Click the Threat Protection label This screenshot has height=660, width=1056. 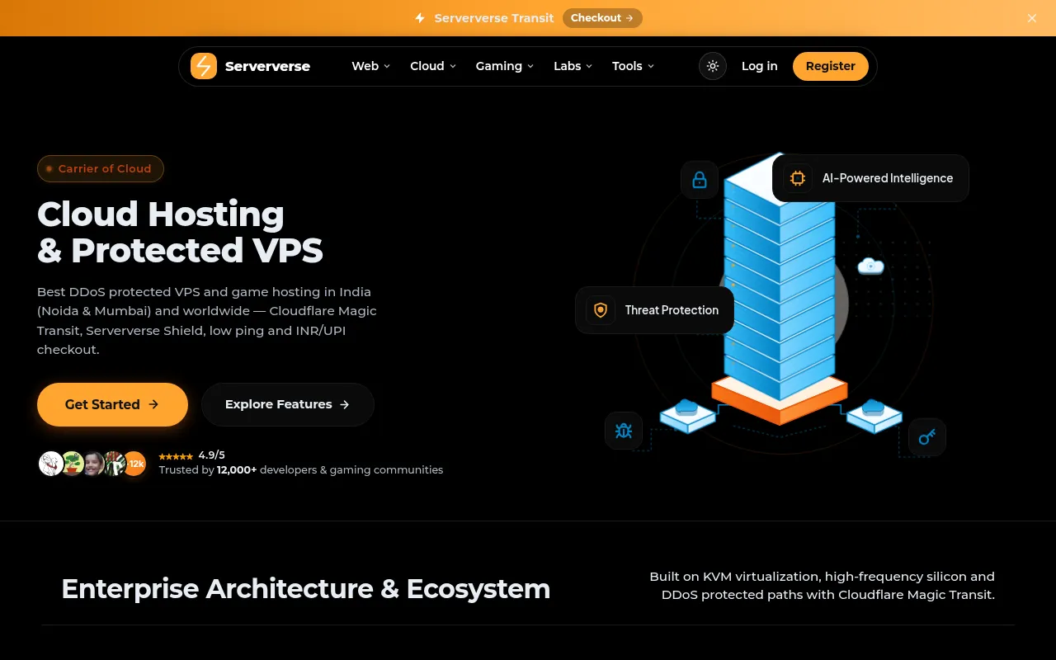672,310
